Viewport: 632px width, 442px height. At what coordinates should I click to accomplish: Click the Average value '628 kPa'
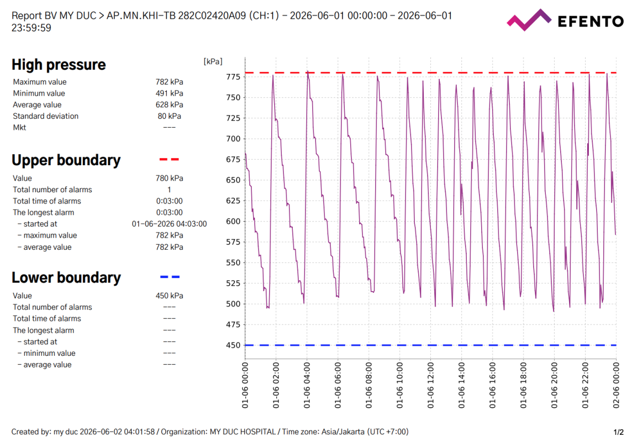coord(169,105)
